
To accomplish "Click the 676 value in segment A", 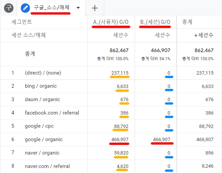I will [x=125, y=99].
